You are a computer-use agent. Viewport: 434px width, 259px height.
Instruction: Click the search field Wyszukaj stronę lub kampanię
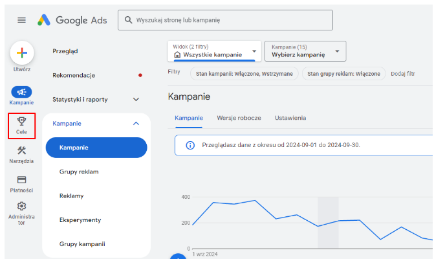(x=225, y=20)
